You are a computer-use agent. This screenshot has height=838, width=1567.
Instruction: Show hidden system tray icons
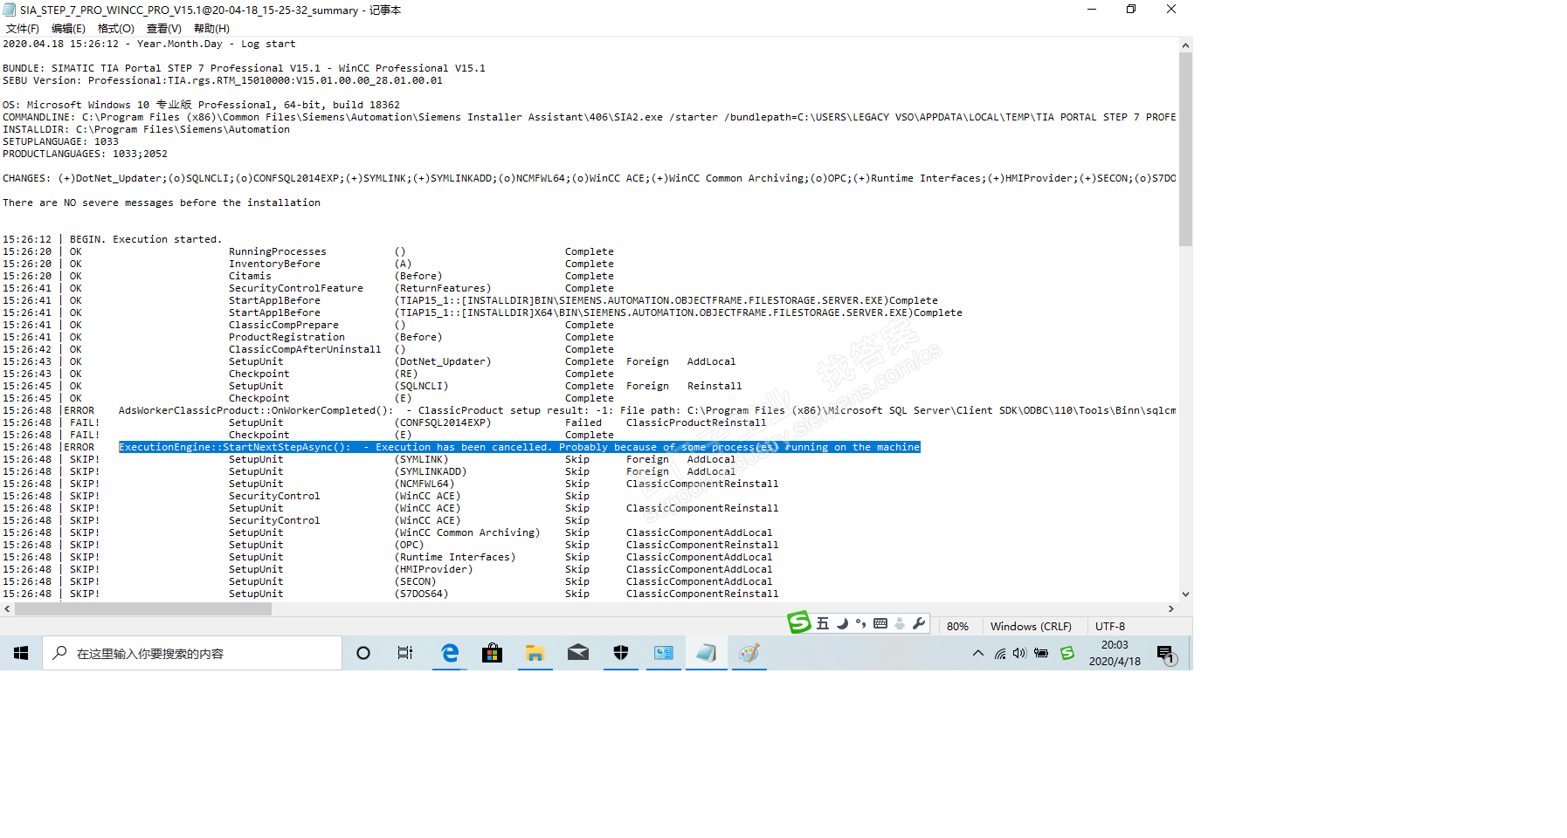point(978,653)
